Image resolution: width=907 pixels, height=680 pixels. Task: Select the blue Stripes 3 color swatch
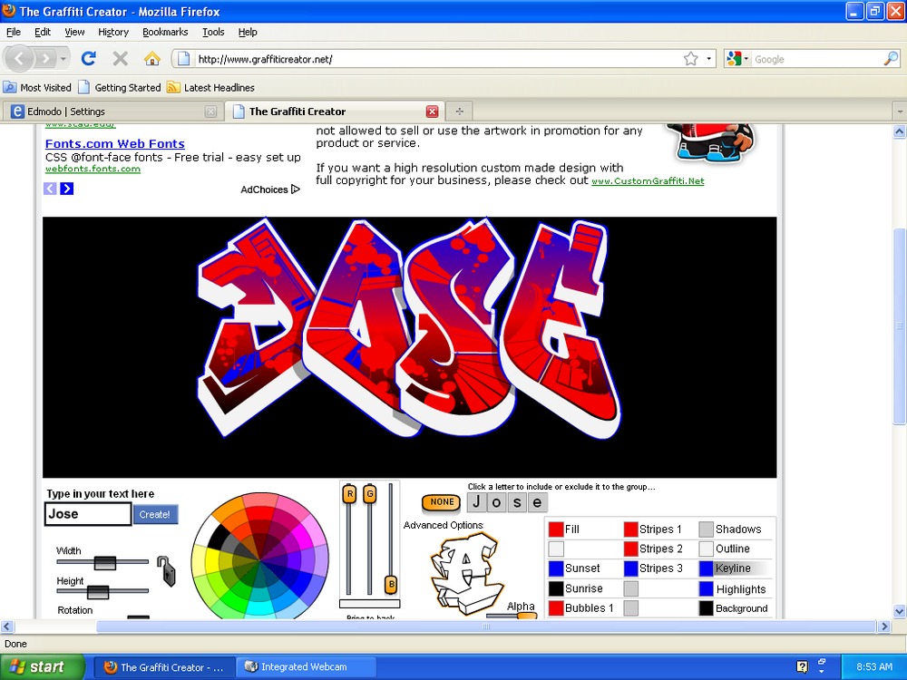(631, 568)
